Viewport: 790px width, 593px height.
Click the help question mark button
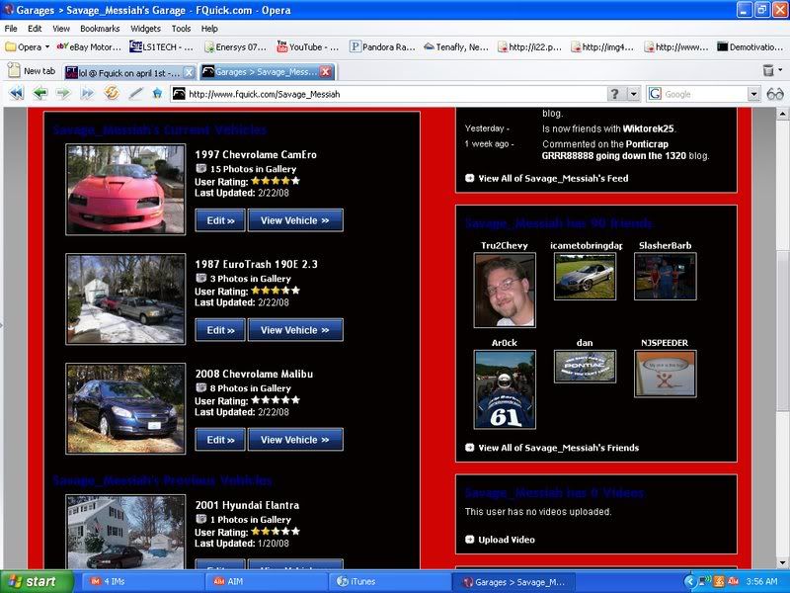(x=614, y=94)
